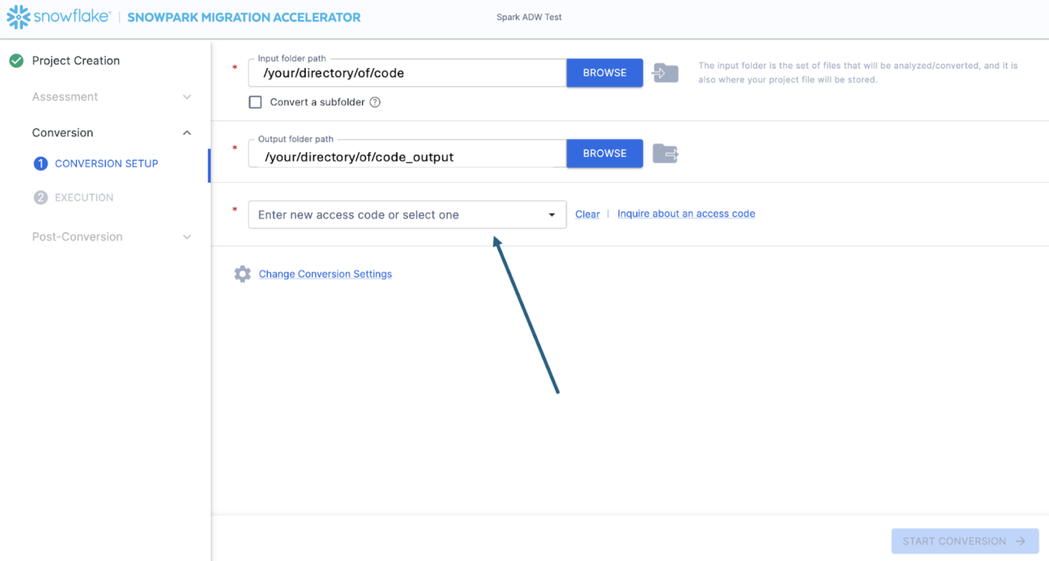The image size is (1049, 561).
Task: Click the step 2 Execution badge
Action: (40, 198)
